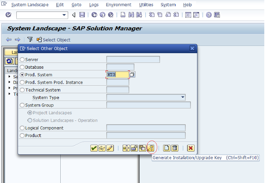266x183 pixels.
Task: Select the Technical System radio button
Action: pos(22,90)
